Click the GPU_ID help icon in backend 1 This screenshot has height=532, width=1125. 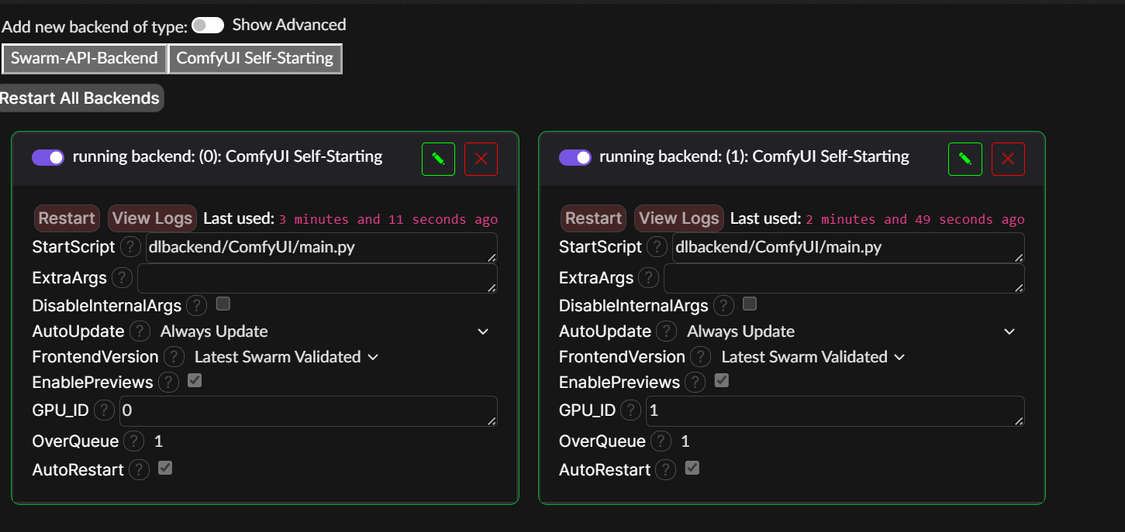[631, 410]
